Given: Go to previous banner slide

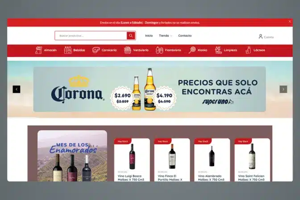Looking at the screenshot, I should 17,89.
